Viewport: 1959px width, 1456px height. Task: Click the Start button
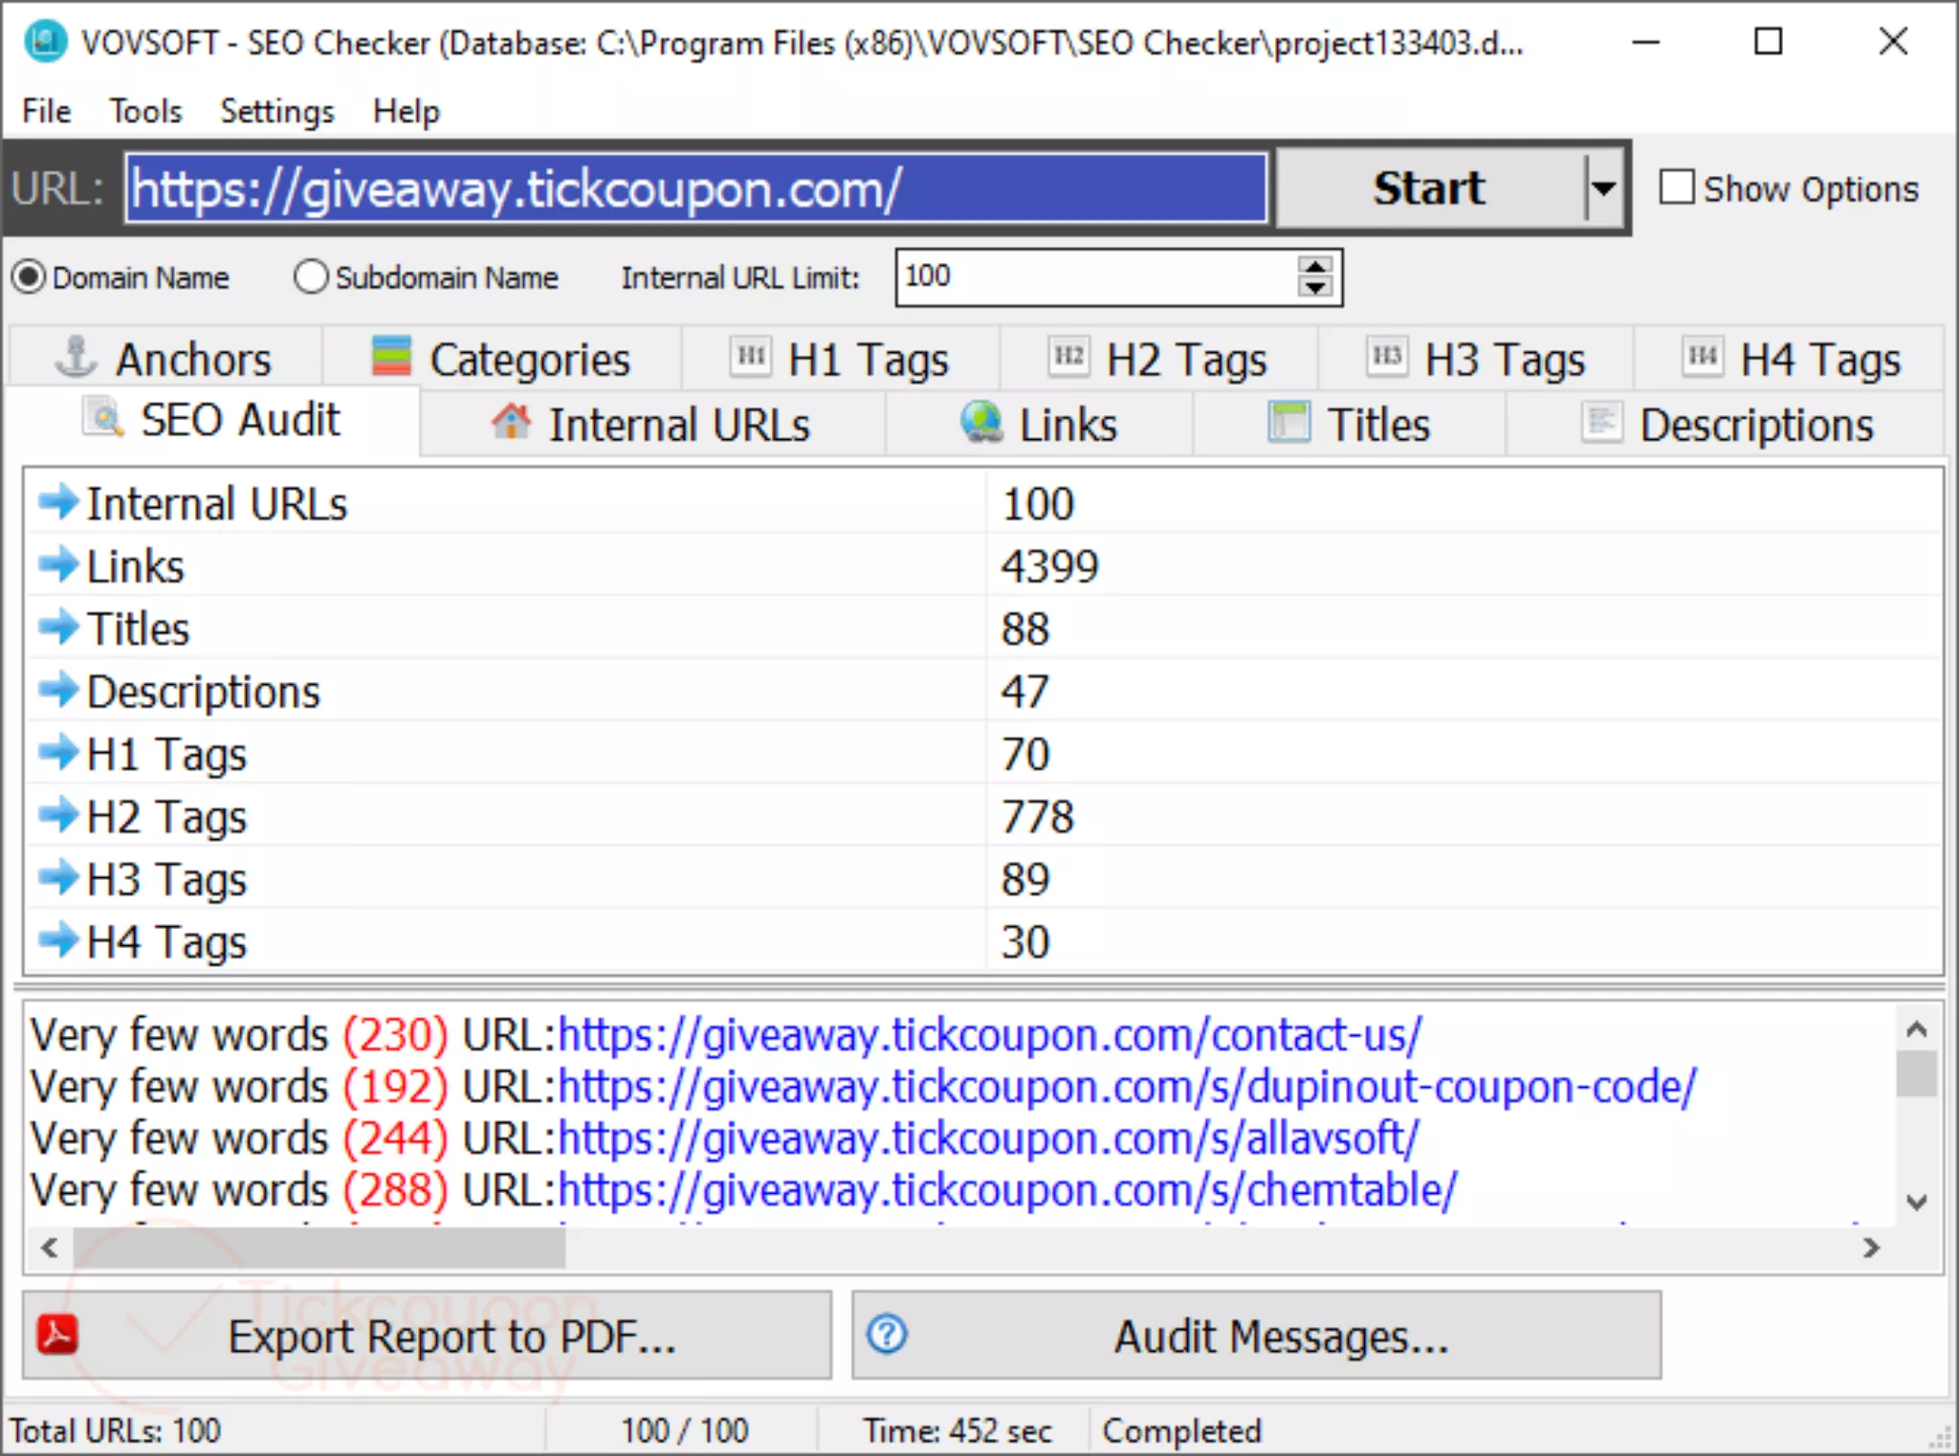pyautogui.click(x=1429, y=188)
